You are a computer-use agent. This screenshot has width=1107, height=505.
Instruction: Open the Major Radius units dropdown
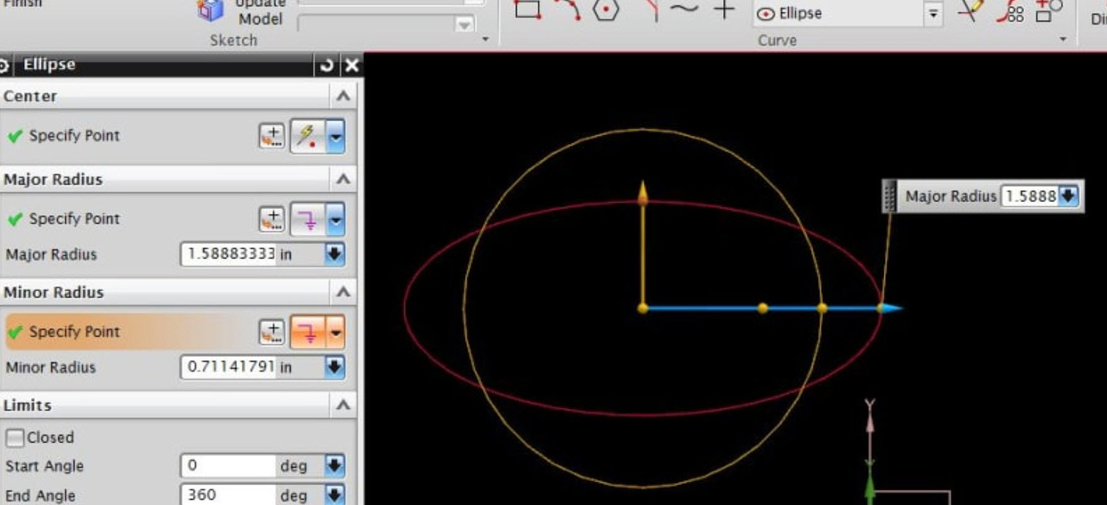[x=334, y=255]
